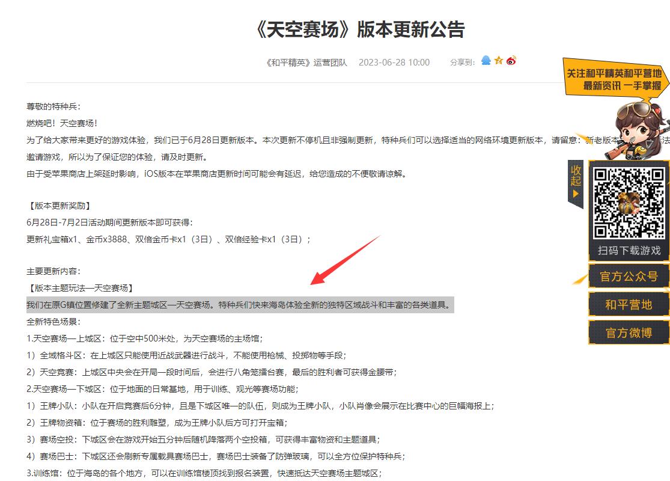Share to Qzone with the star icon

[499, 61]
